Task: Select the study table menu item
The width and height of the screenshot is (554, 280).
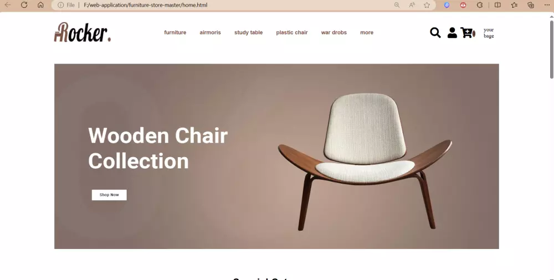Action: [x=248, y=33]
